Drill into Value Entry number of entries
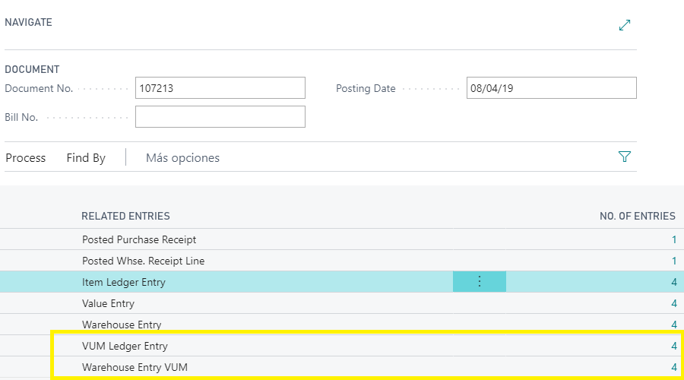Viewport: 684px width, 380px height. [x=673, y=303]
